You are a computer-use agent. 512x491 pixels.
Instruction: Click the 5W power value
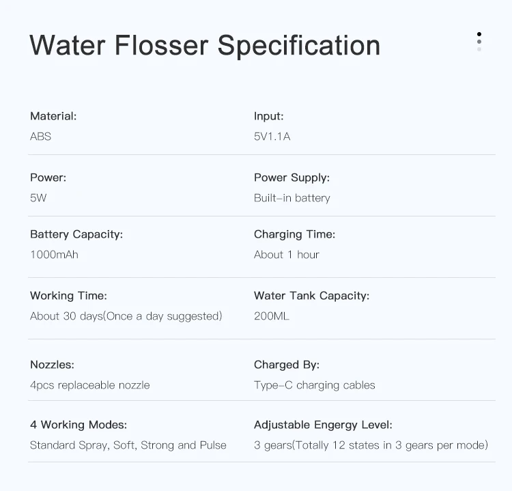[x=38, y=198]
